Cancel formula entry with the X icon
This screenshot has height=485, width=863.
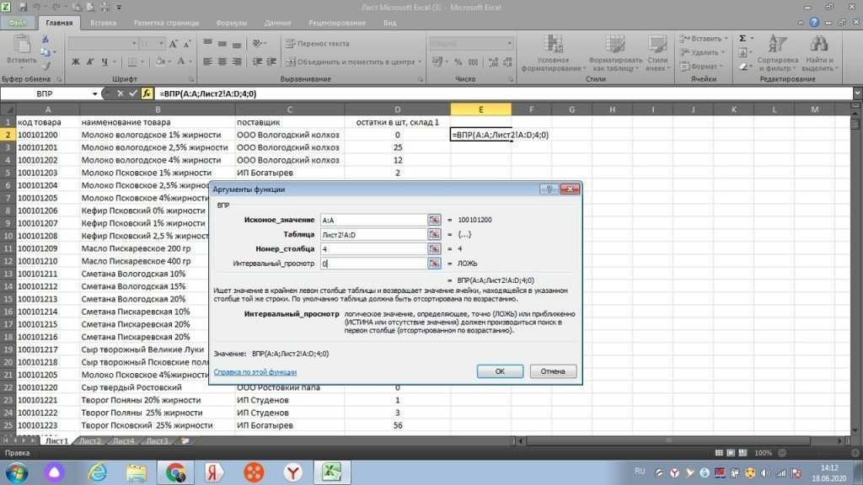point(120,93)
